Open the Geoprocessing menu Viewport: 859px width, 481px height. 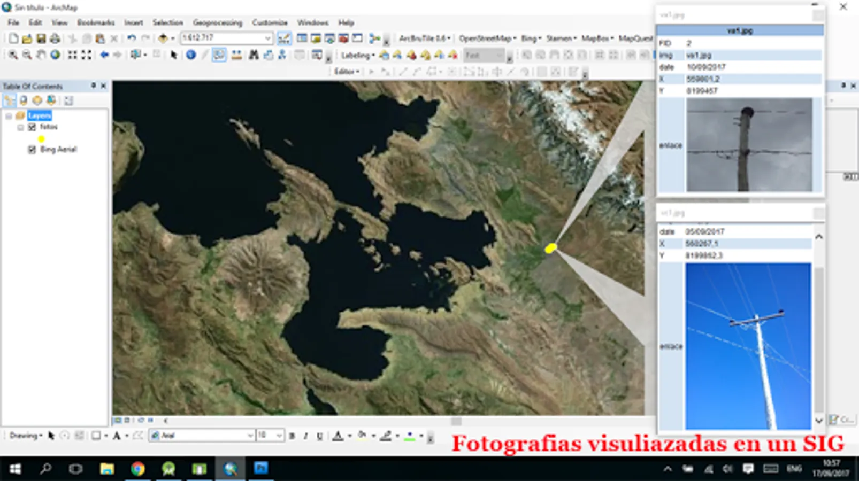click(x=217, y=22)
